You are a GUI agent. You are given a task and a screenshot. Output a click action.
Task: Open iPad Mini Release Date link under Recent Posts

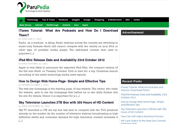pyautogui.click(x=144, y=96)
